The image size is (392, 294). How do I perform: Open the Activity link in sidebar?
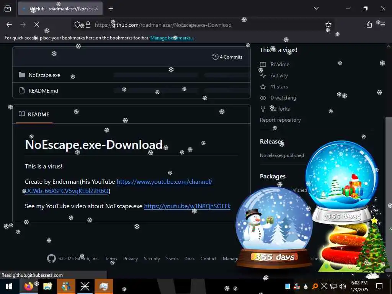tap(274, 75)
